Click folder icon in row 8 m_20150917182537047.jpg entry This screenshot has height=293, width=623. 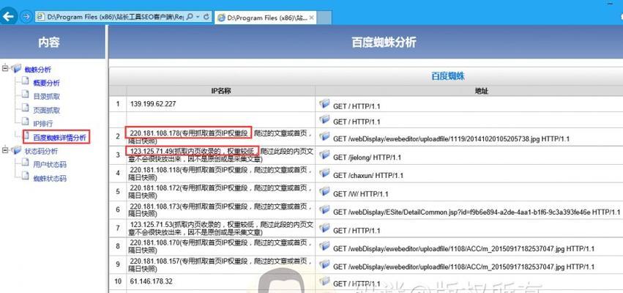pos(324,246)
